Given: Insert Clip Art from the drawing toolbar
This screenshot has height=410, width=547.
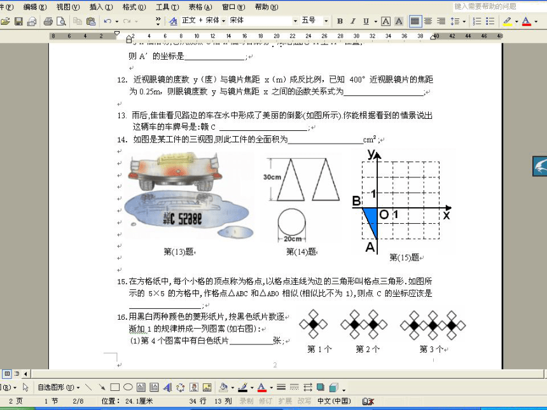Looking at the screenshot, I should [194, 387].
